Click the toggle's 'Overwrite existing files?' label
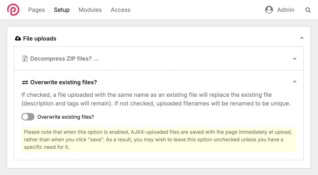The image size is (318, 175). click(66, 117)
